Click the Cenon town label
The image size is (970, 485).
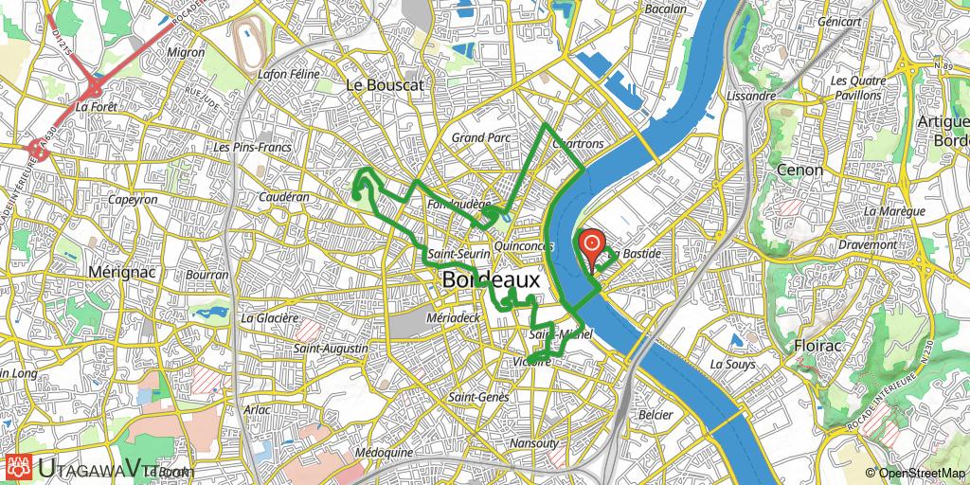[x=799, y=171]
